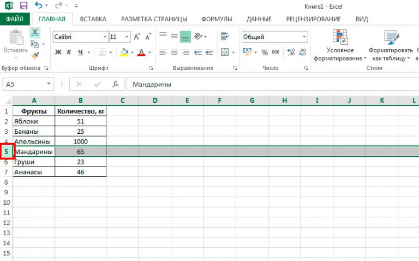The height and width of the screenshot is (261, 419).
Task: Open the font size 11 dropdown
Action: coord(127,37)
